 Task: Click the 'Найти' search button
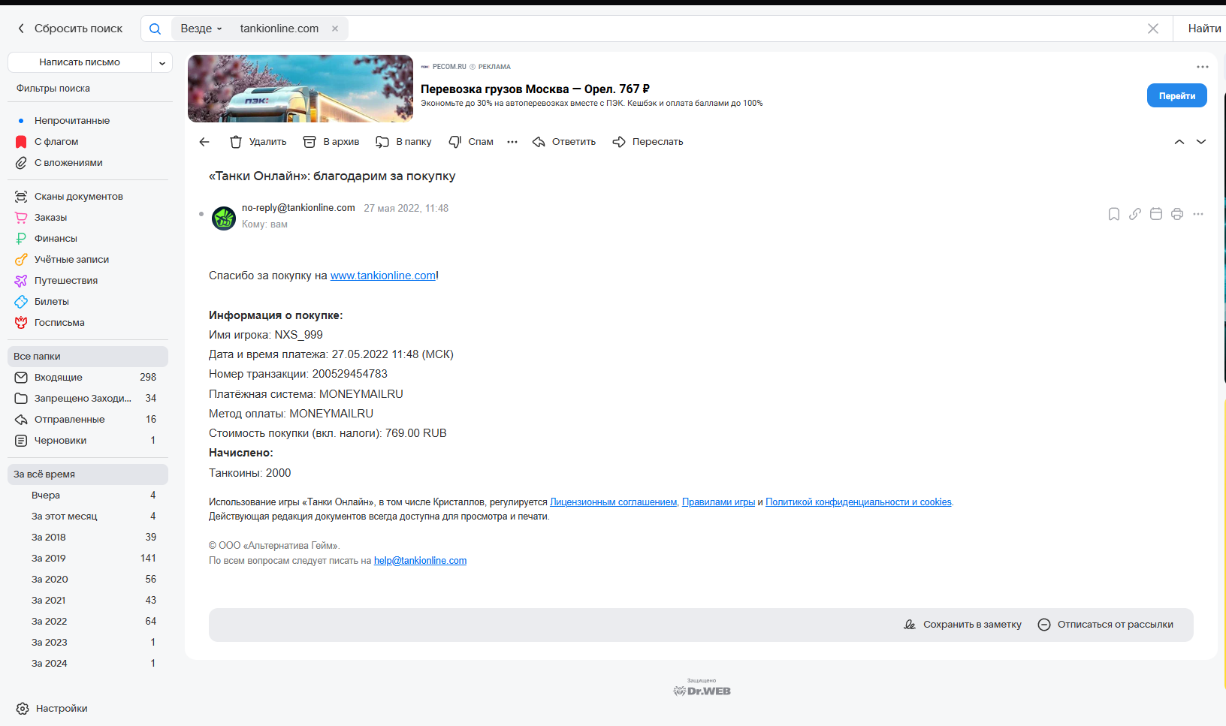tap(1204, 29)
